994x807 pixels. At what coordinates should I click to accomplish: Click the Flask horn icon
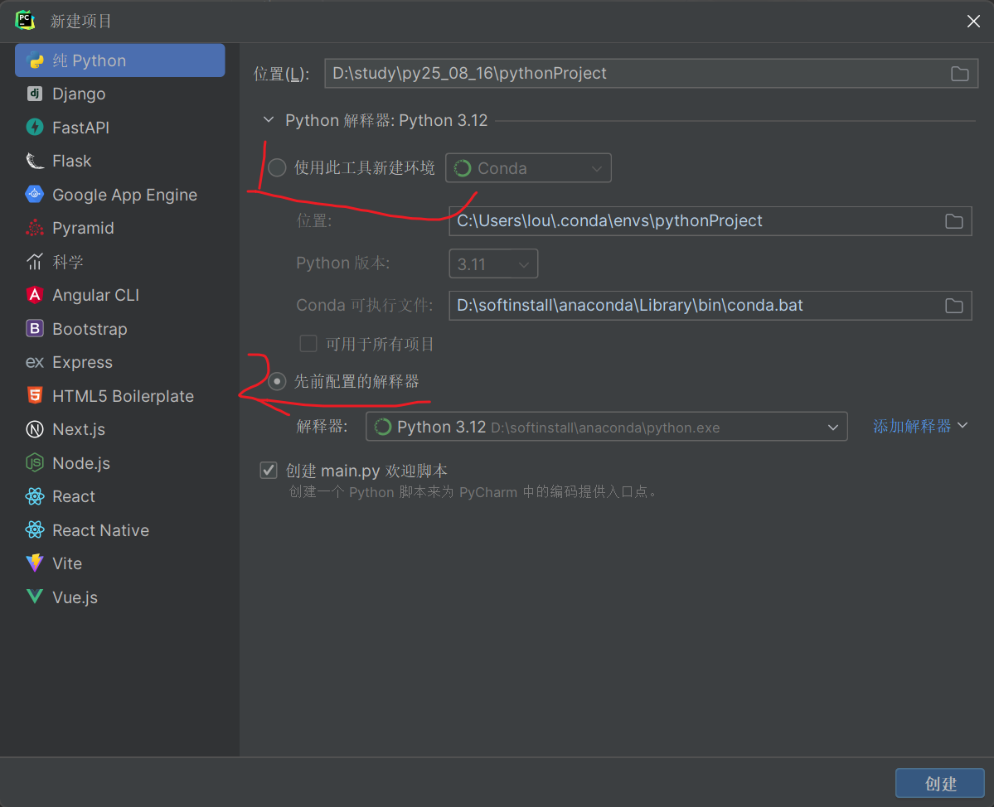35,161
